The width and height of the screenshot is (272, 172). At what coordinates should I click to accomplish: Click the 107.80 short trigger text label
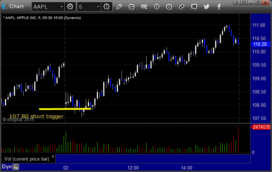[x=36, y=116]
